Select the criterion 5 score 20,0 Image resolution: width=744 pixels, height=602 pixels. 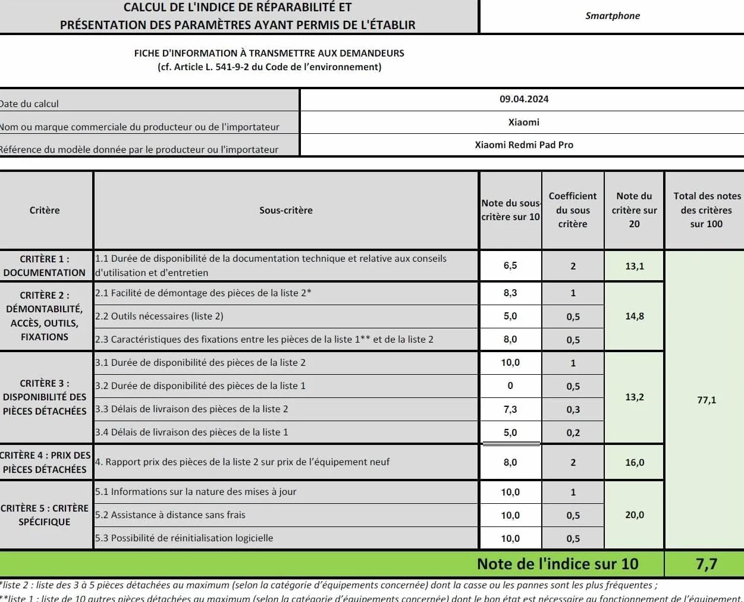pyautogui.click(x=634, y=515)
